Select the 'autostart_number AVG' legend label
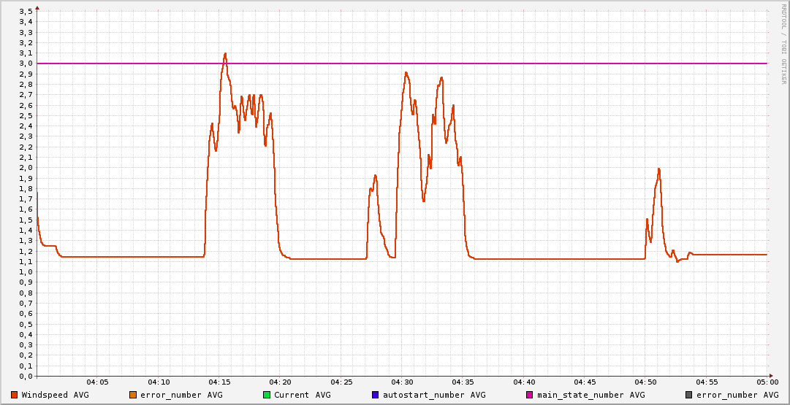Image resolution: width=790 pixels, height=405 pixels. tap(434, 395)
